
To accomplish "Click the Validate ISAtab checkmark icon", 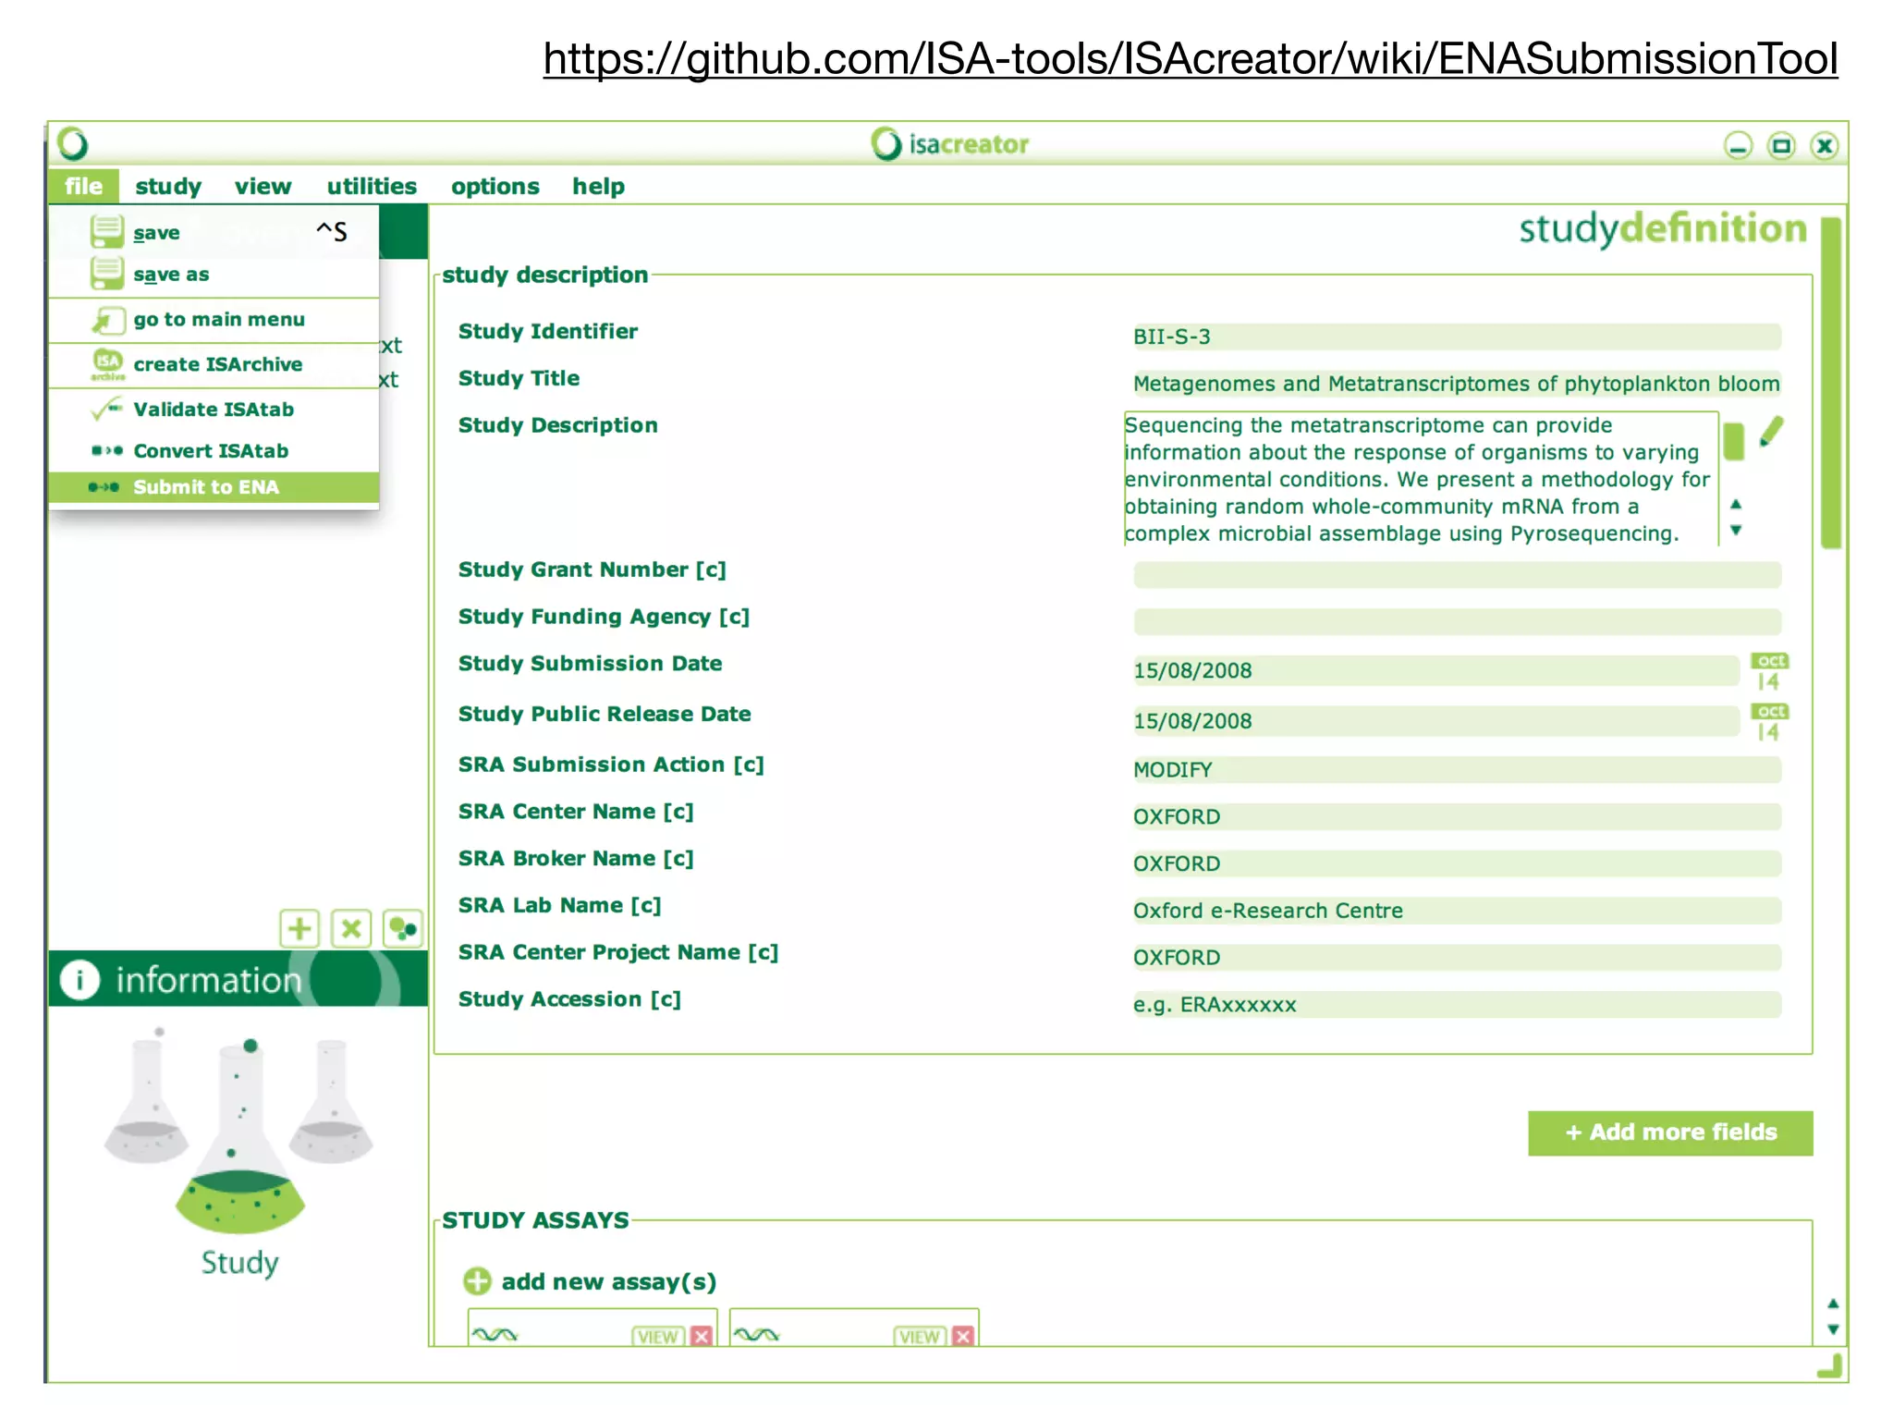I will click(106, 409).
